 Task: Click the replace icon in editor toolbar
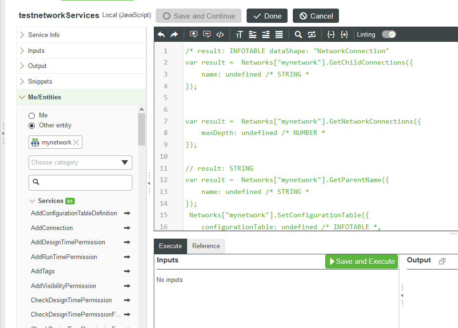click(312, 34)
